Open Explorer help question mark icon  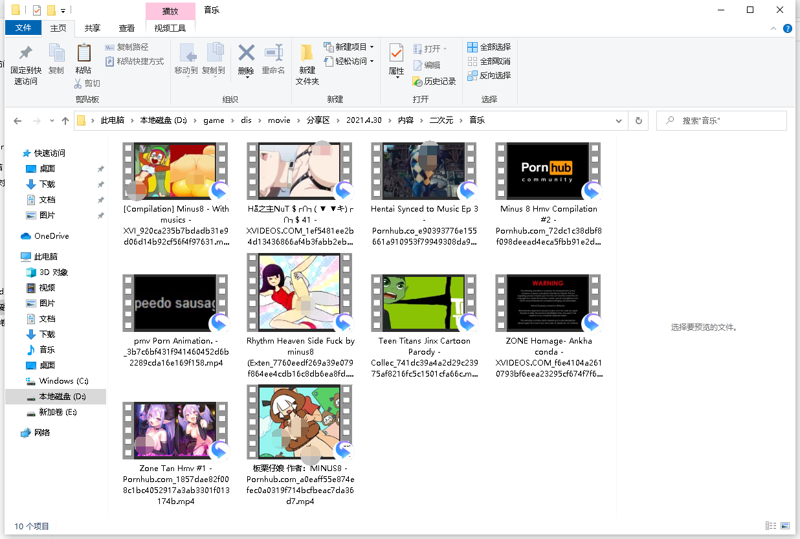click(x=788, y=28)
